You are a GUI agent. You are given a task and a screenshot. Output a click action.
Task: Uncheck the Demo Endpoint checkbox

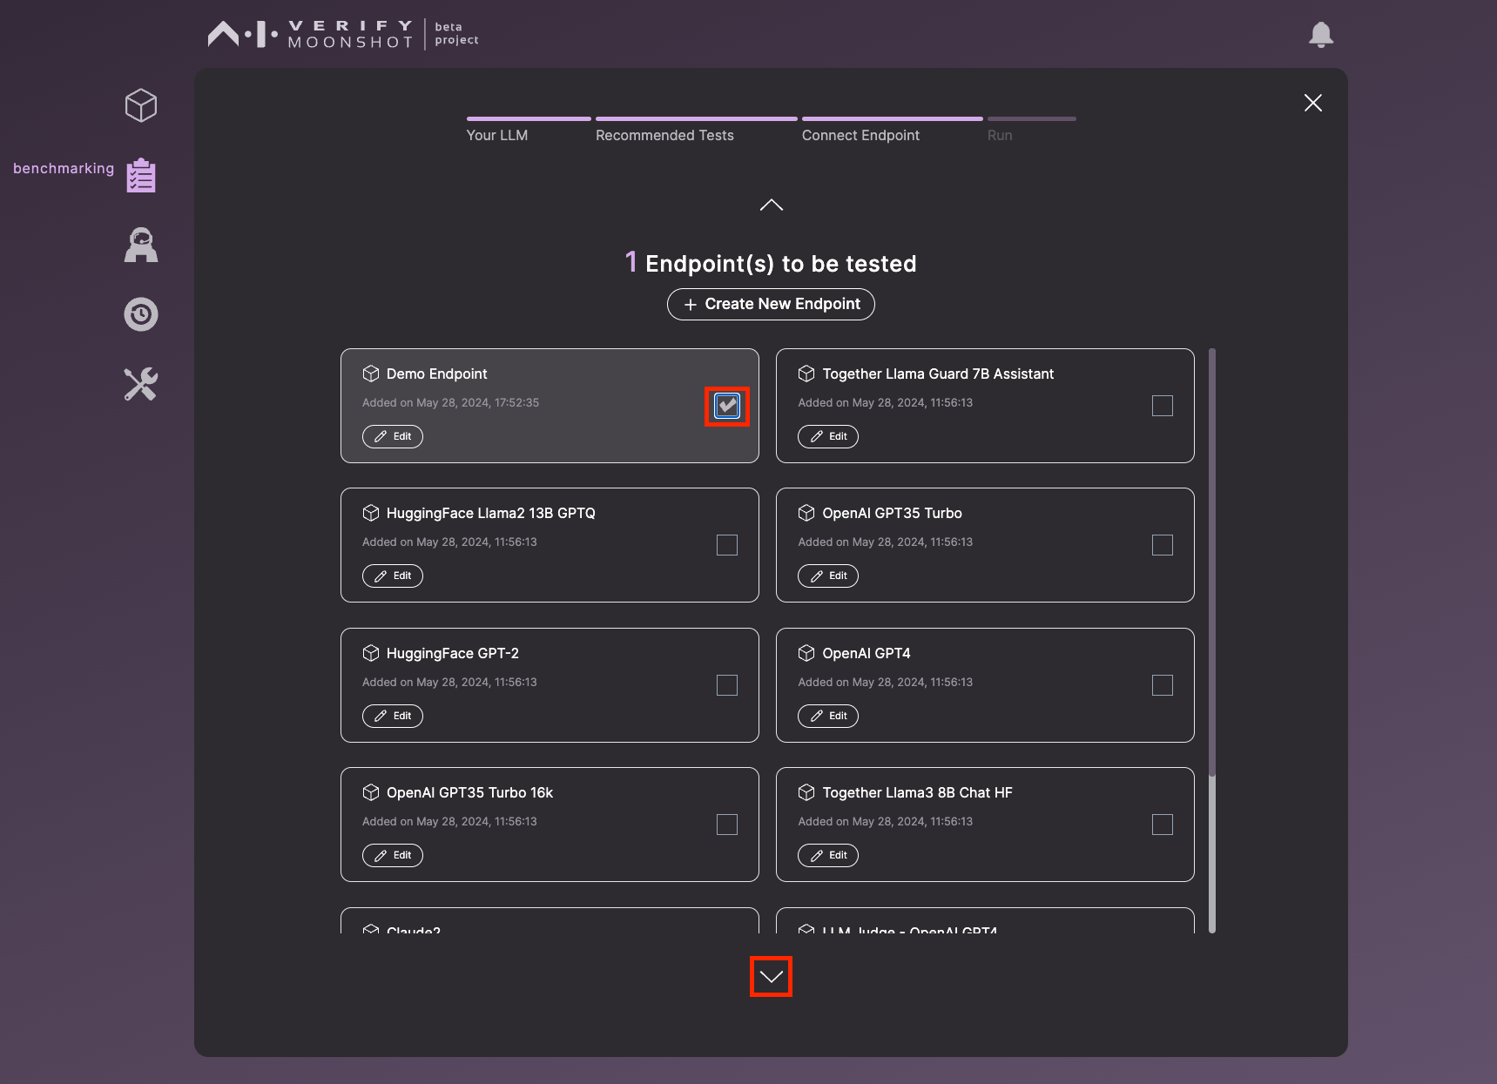(x=727, y=406)
